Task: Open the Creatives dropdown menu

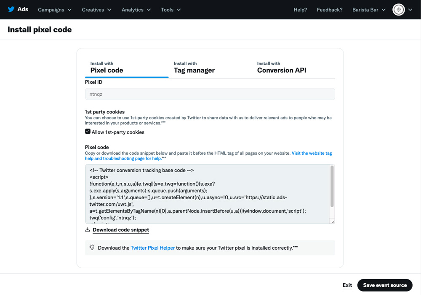Action: [x=96, y=10]
